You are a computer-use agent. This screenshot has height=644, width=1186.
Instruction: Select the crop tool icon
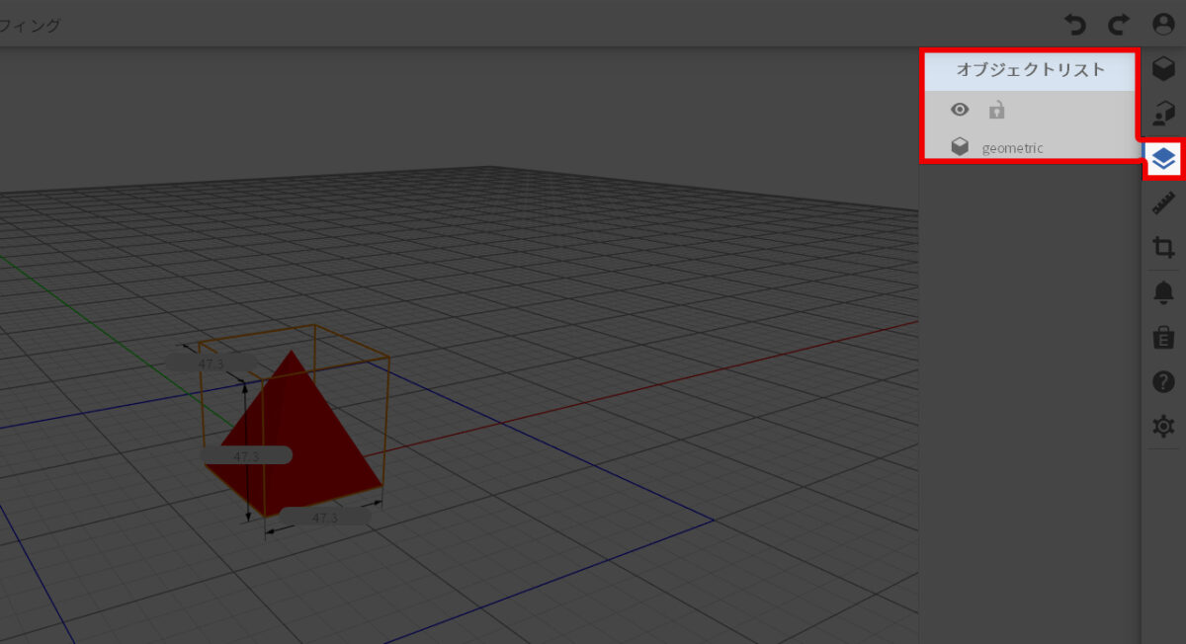[1163, 247]
